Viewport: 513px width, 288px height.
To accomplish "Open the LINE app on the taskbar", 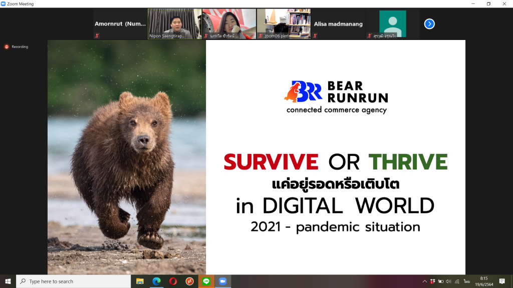I will coord(206,281).
